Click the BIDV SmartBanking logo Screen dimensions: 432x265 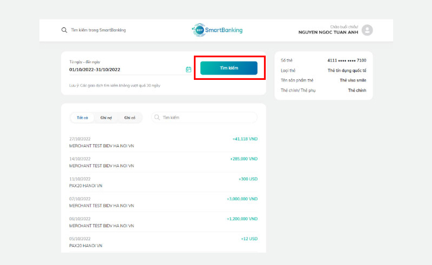217,30
